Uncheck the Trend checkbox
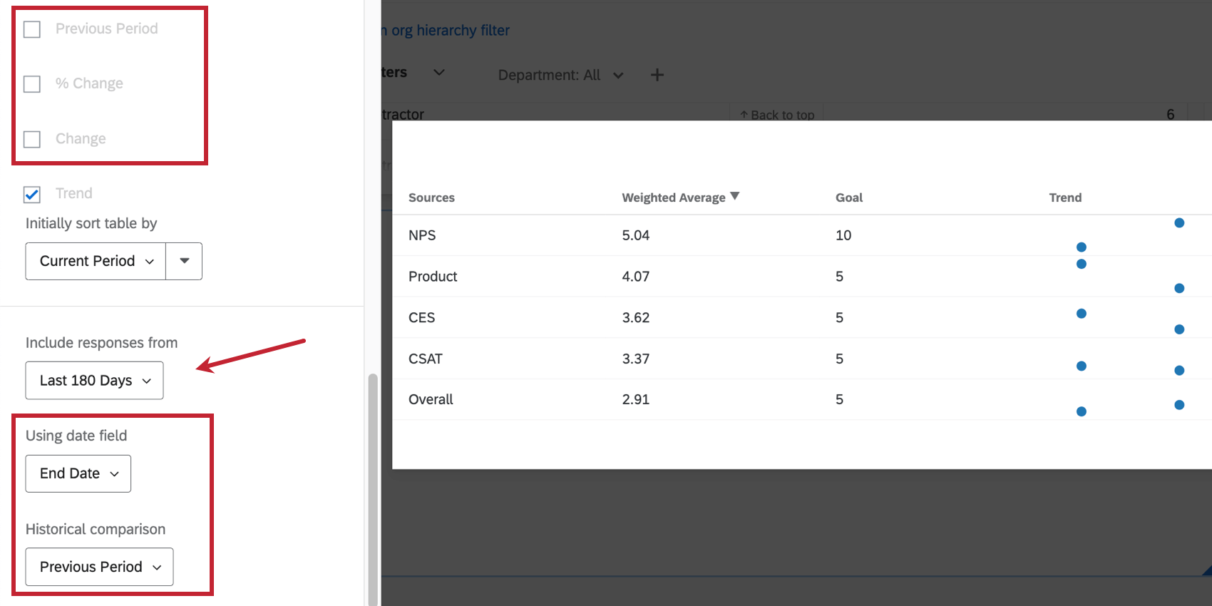This screenshot has height=606, width=1212. pos(32,195)
